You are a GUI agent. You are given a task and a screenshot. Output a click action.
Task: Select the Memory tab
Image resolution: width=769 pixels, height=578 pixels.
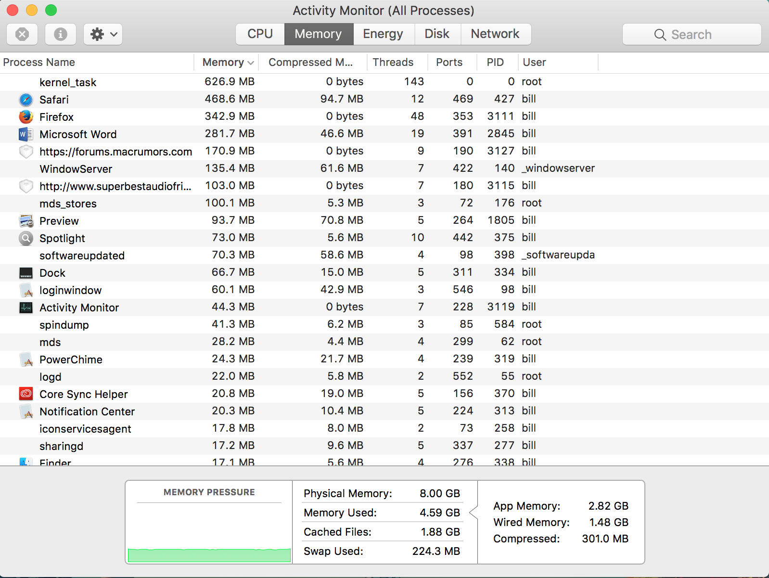(x=319, y=34)
